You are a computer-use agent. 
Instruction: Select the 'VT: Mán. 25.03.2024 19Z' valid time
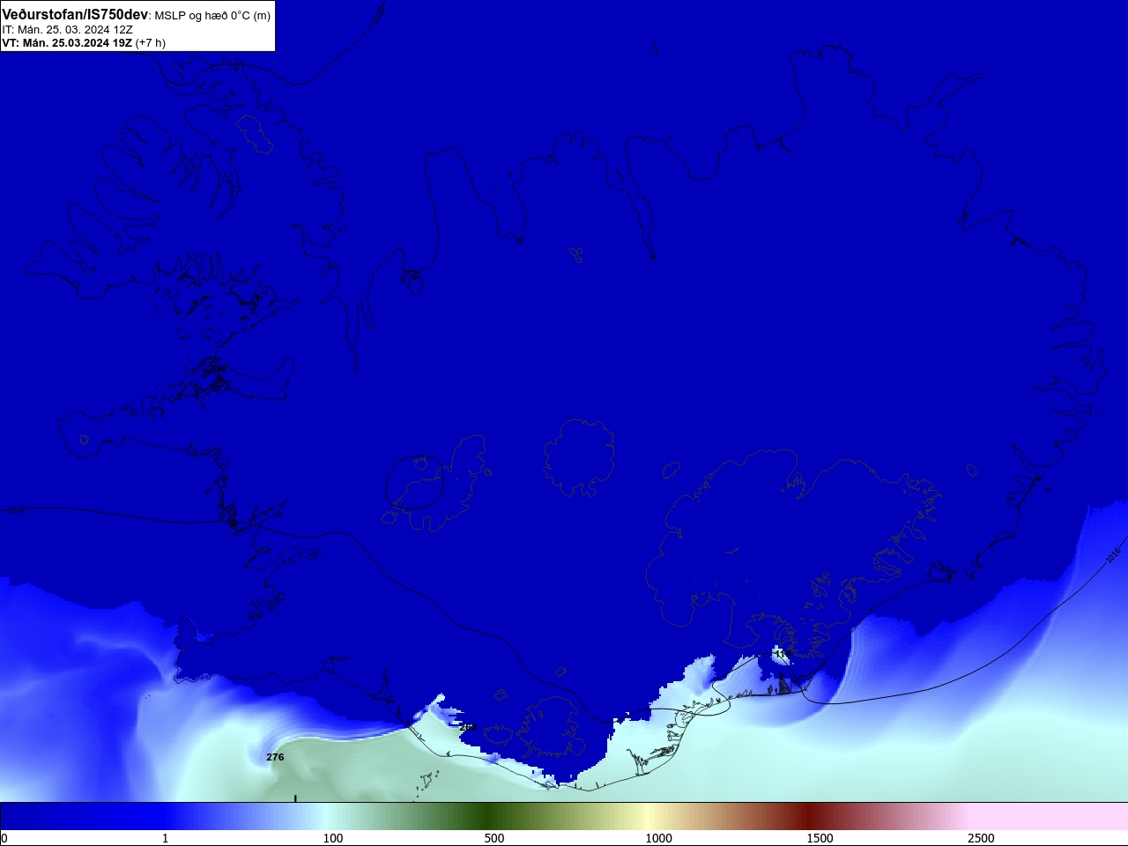click(67, 42)
